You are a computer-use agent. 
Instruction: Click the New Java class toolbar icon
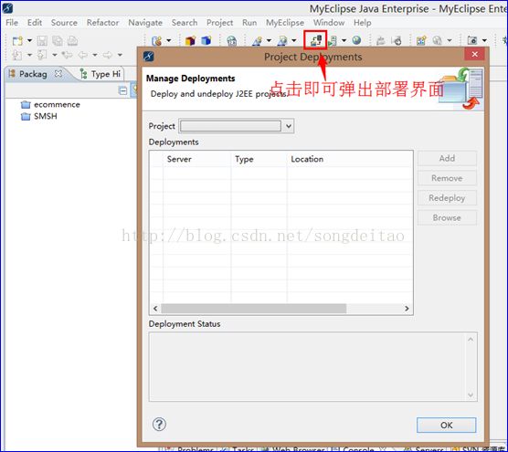click(x=157, y=41)
